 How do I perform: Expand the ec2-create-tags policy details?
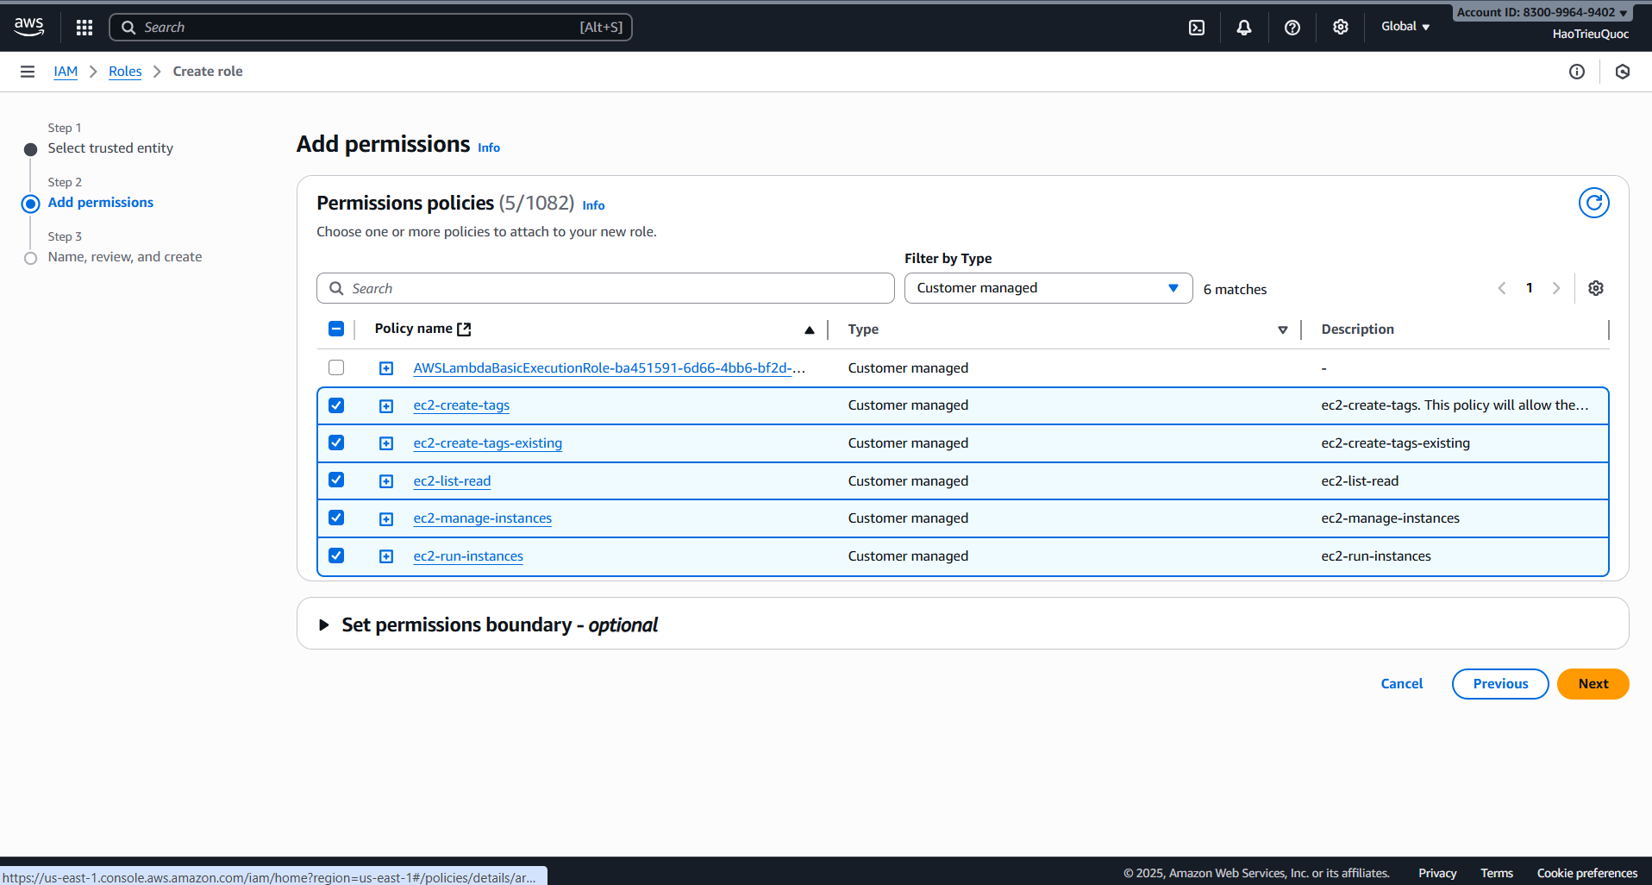pos(386,406)
